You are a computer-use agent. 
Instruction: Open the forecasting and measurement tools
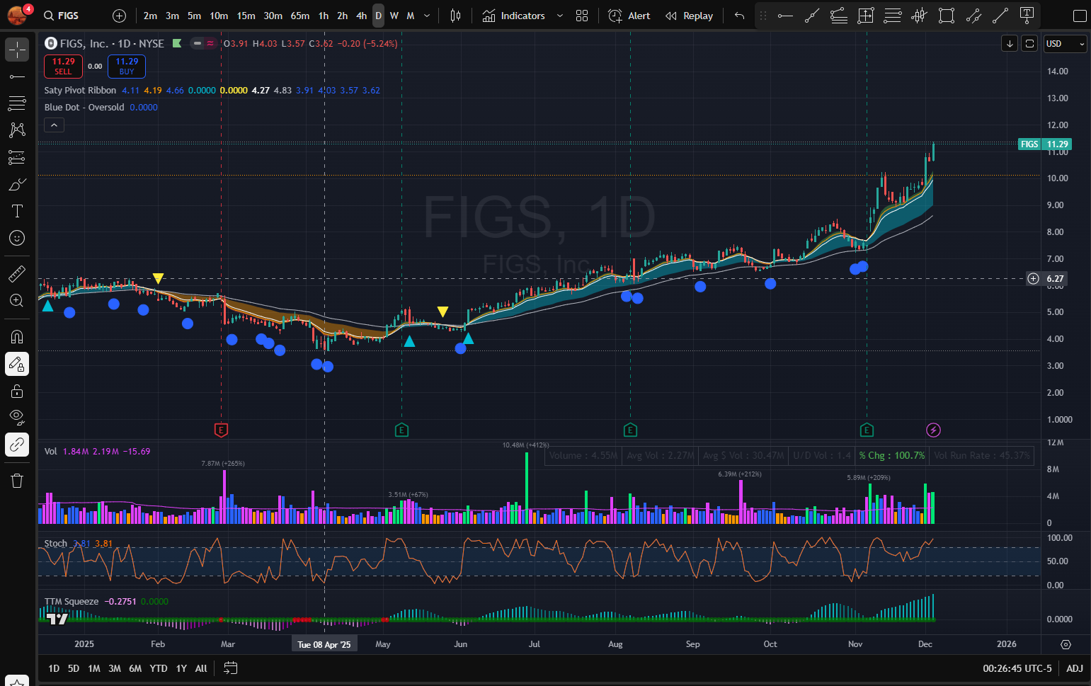pyautogui.click(x=17, y=157)
